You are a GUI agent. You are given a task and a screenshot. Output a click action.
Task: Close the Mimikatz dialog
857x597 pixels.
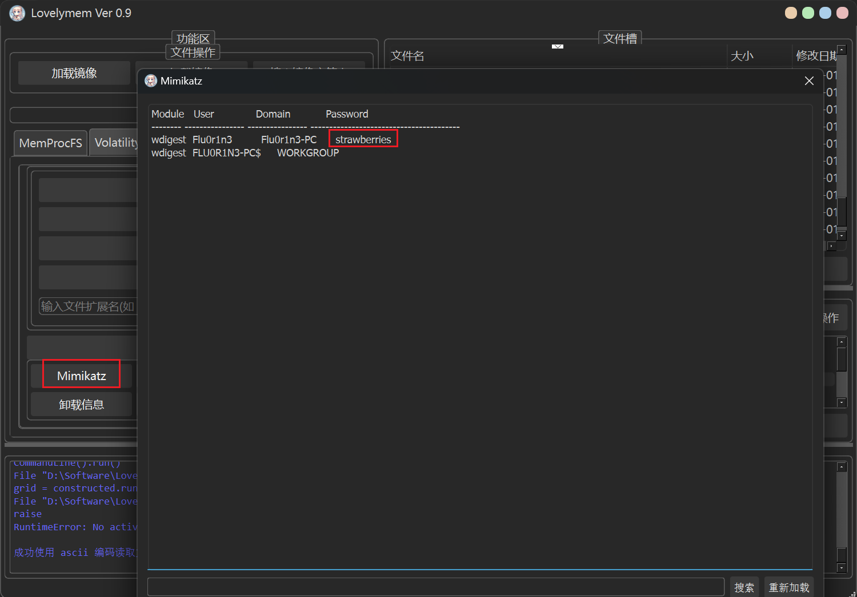click(809, 81)
